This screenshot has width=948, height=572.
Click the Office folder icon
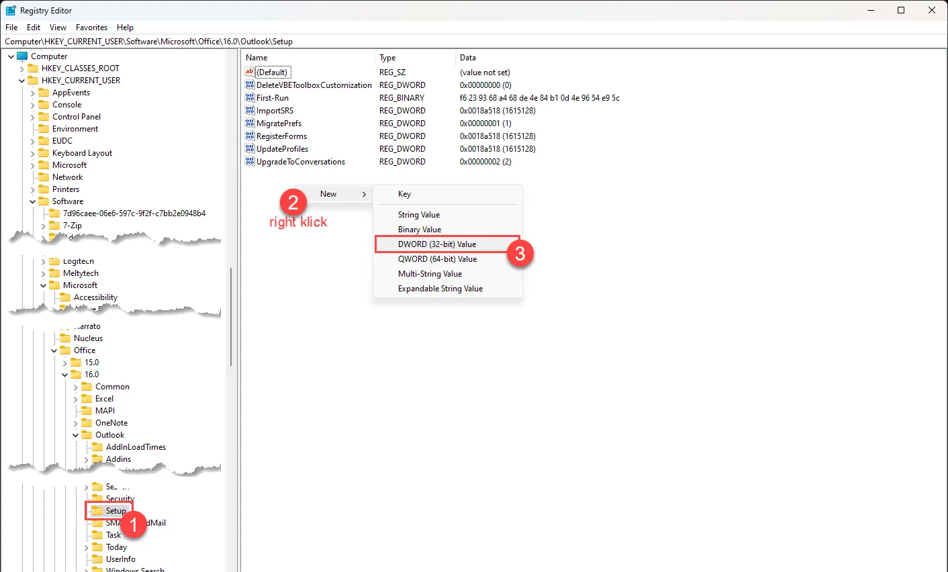click(x=65, y=350)
